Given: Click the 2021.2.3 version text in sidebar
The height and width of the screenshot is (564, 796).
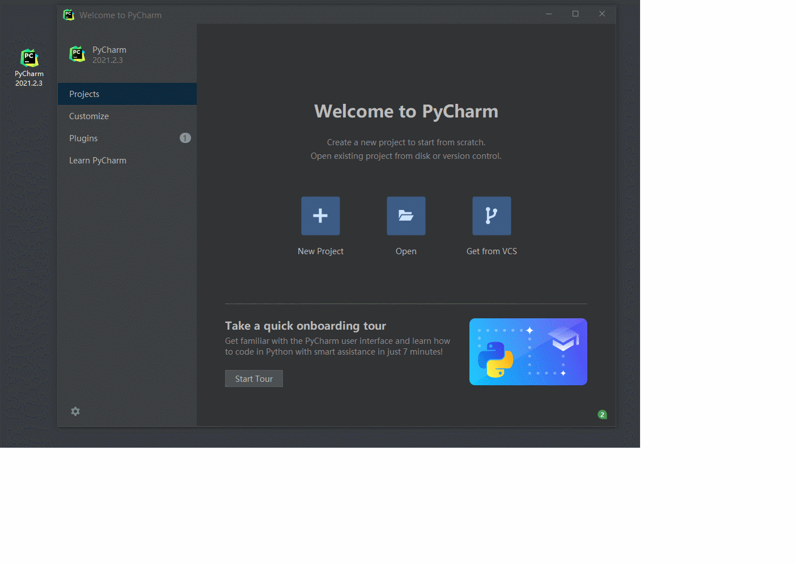Looking at the screenshot, I should pyautogui.click(x=108, y=60).
